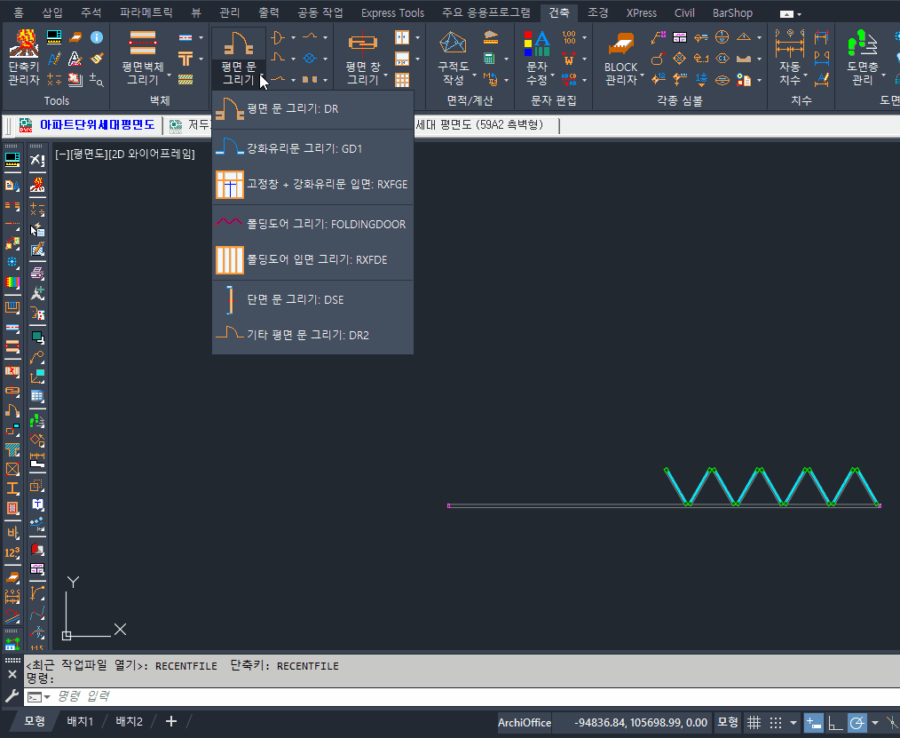Expand the polar tracking angle dropdown arrow

tap(875, 722)
